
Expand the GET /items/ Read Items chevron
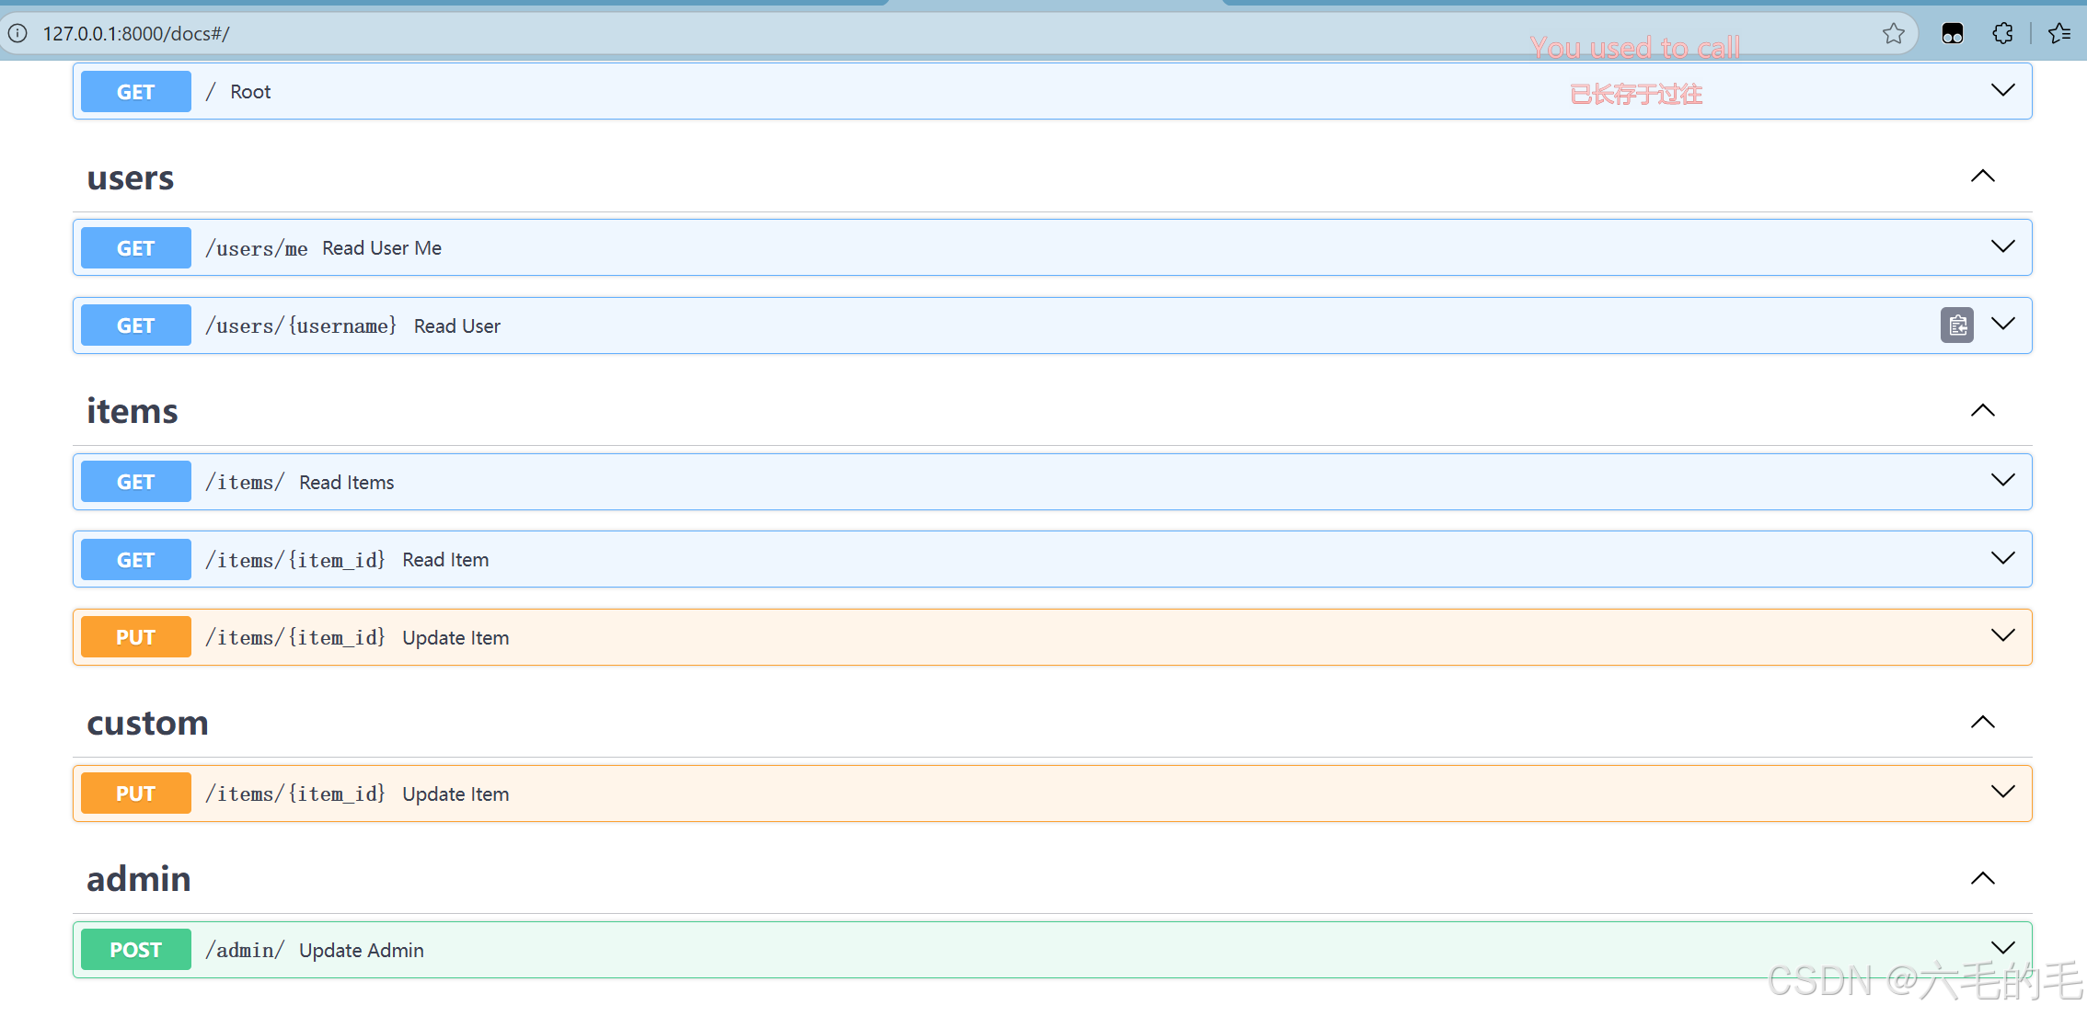2002,480
